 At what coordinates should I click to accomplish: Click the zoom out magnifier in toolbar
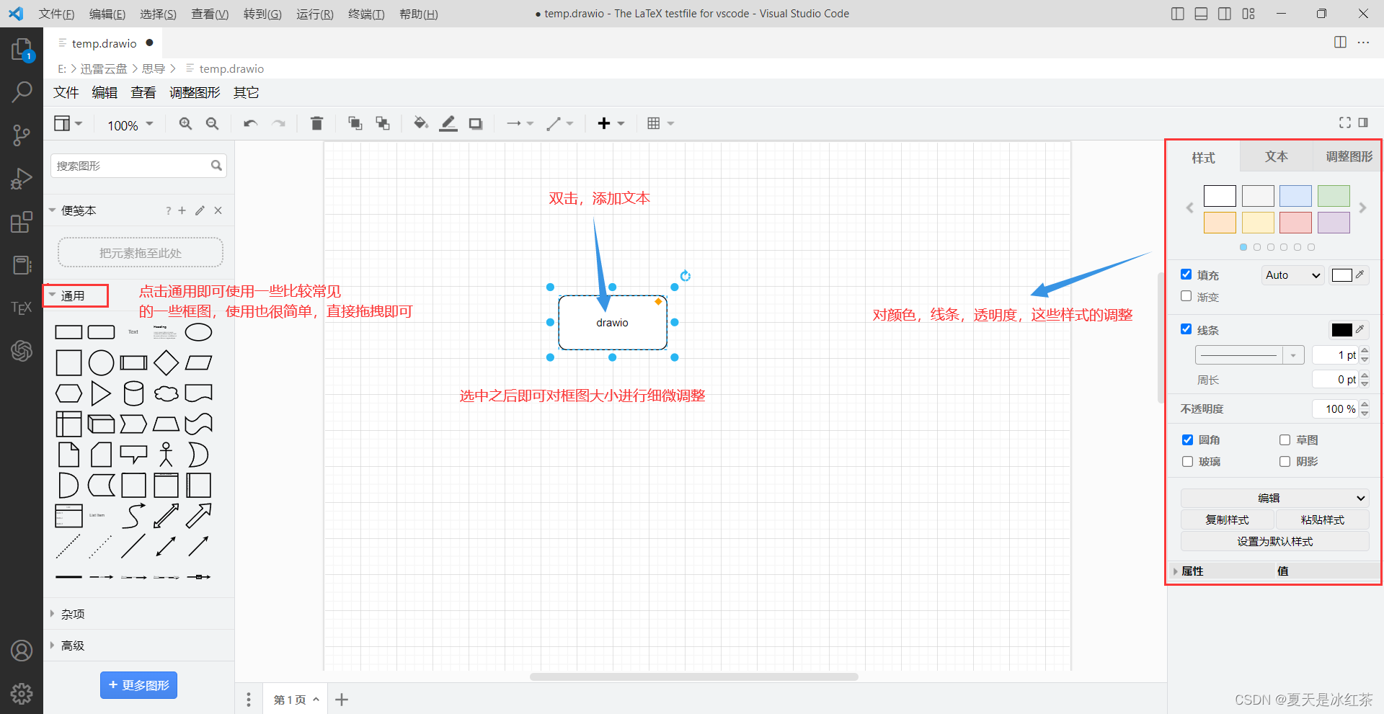click(x=212, y=123)
